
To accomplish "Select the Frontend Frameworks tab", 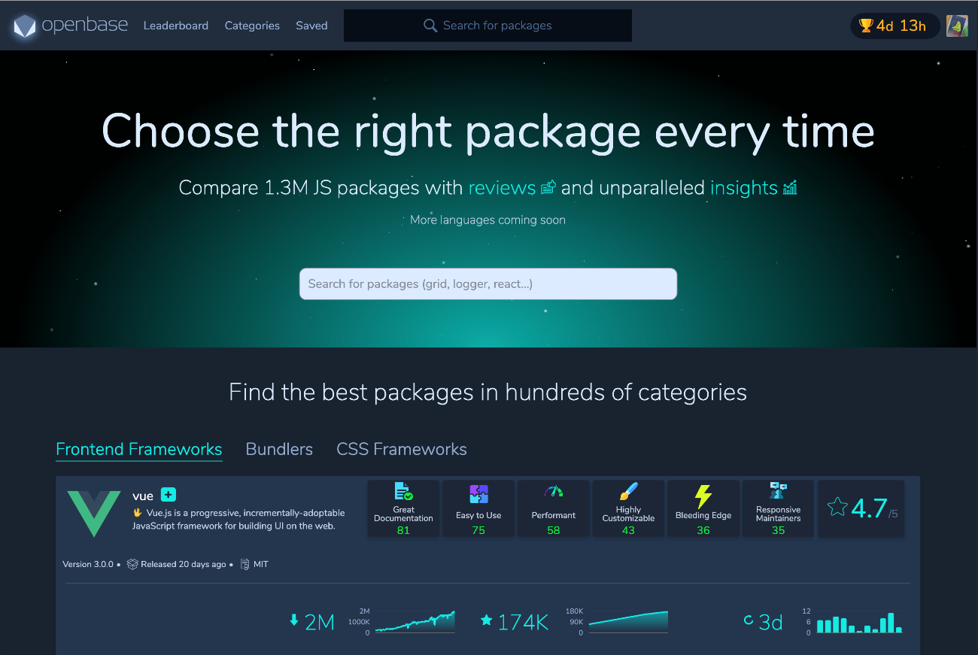I will pyautogui.click(x=139, y=449).
